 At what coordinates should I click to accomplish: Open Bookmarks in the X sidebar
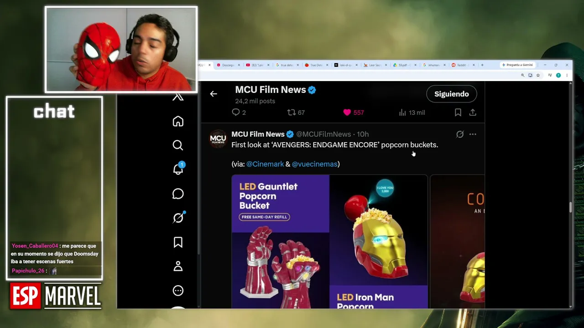[x=178, y=242]
